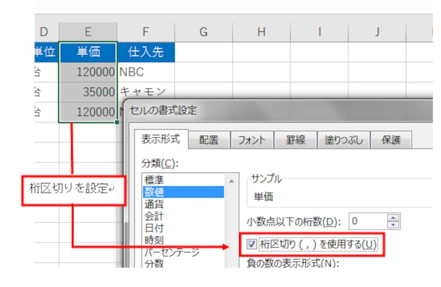Select column D header
The width and height of the screenshot is (441, 287).
pyautogui.click(x=46, y=32)
